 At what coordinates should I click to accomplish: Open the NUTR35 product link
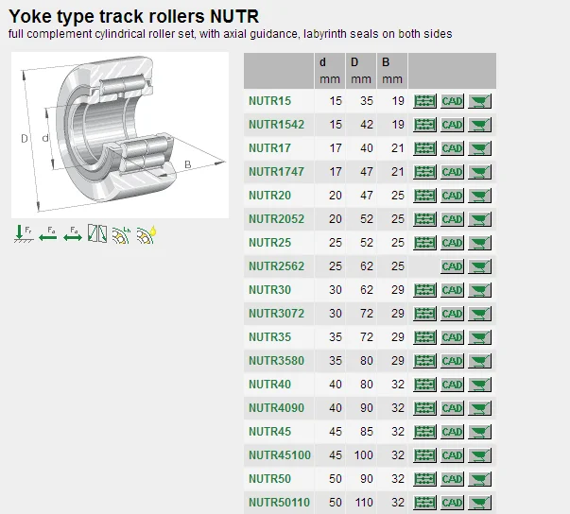point(269,337)
